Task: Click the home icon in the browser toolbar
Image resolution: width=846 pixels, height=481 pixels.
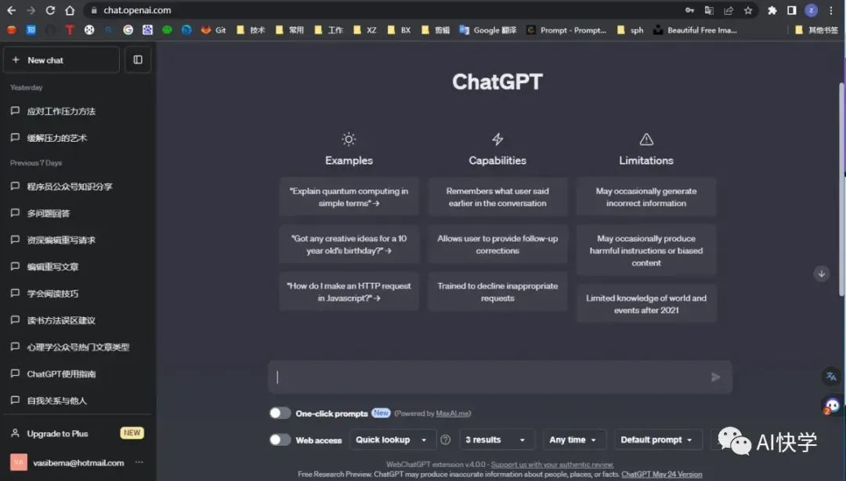Action: tap(69, 11)
